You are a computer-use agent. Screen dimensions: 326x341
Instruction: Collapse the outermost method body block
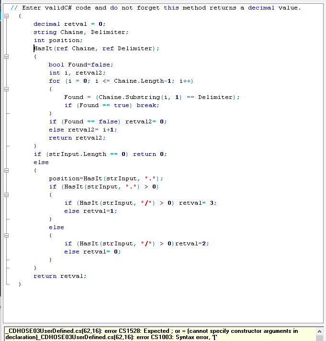(7, 16)
